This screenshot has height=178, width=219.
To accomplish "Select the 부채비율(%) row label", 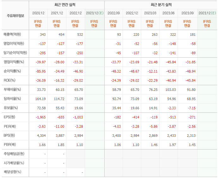I will point(12,89).
